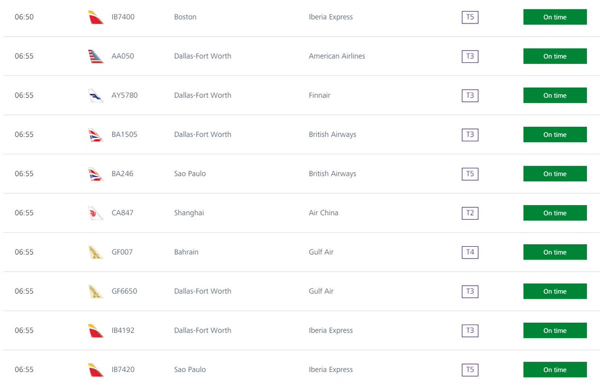The image size is (600, 387).
Task: Click the American Airlines logo beside AA050
Action: 95,56
